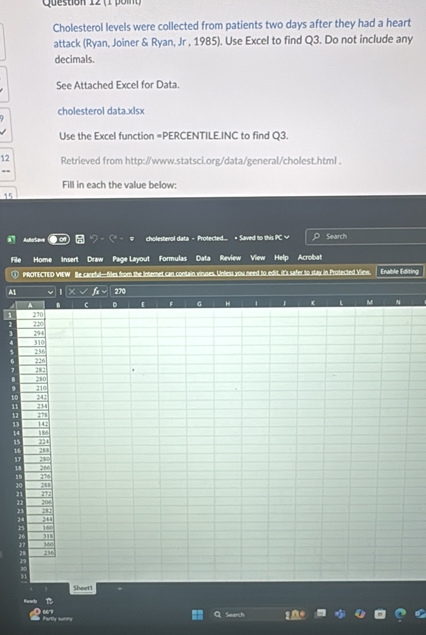The image size is (426, 635).
Task: Select the Sheet1 worksheet tab
Action: (x=82, y=588)
